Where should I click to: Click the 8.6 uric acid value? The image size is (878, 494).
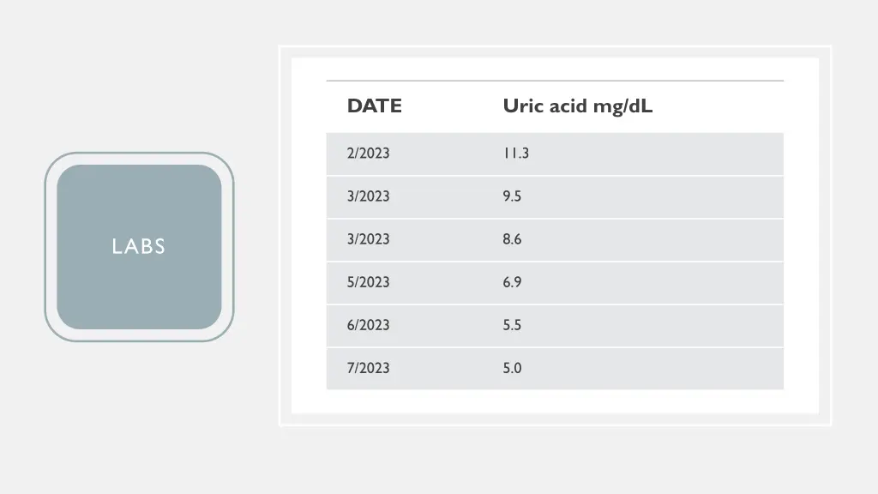[x=512, y=239]
